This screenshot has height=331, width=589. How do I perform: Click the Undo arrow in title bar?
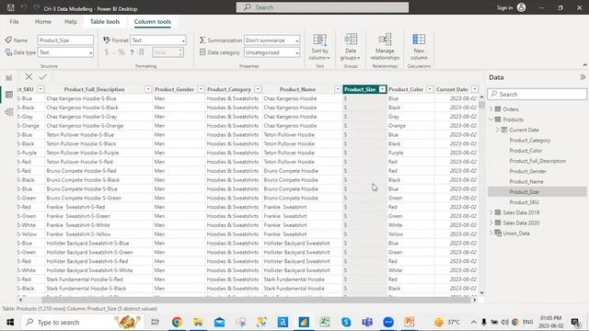24,7
